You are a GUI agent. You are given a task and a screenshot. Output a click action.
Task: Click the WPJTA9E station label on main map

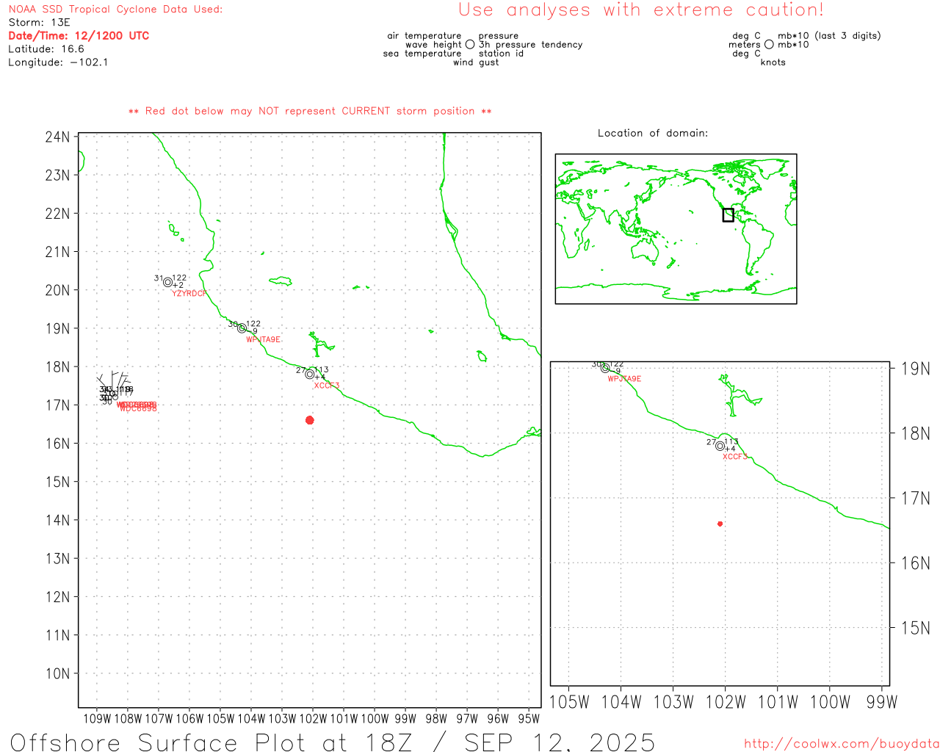pyautogui.click(x=263, y=340)
